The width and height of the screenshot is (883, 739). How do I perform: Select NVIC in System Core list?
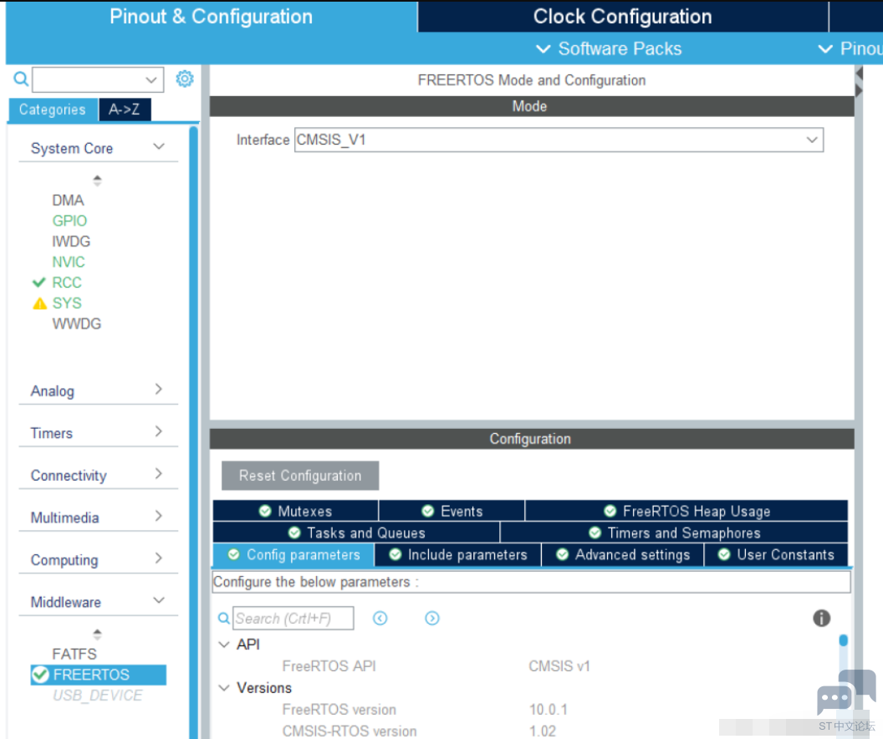[x=68, y=262]
